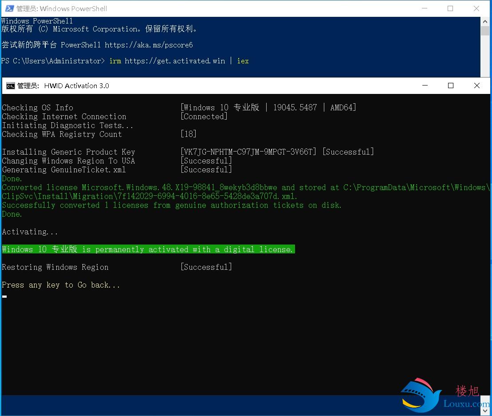Maximize the HWID Activation 3.0 window

[x=451, y=86]
